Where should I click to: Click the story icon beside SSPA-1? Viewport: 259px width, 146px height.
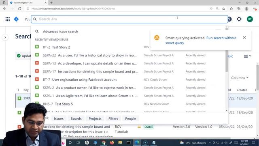point(37,95)
